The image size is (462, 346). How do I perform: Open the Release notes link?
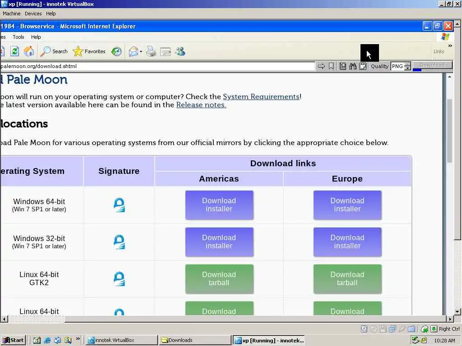pos(201,105)
